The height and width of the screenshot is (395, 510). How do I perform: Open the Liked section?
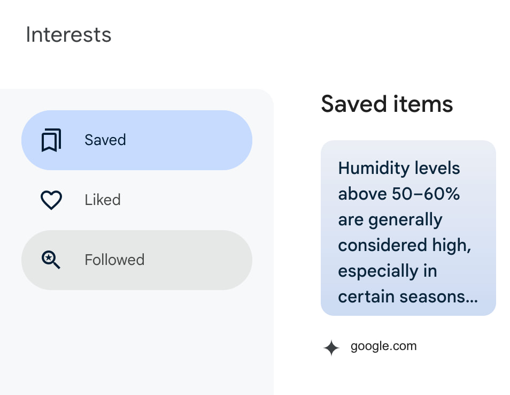(103, 200)
